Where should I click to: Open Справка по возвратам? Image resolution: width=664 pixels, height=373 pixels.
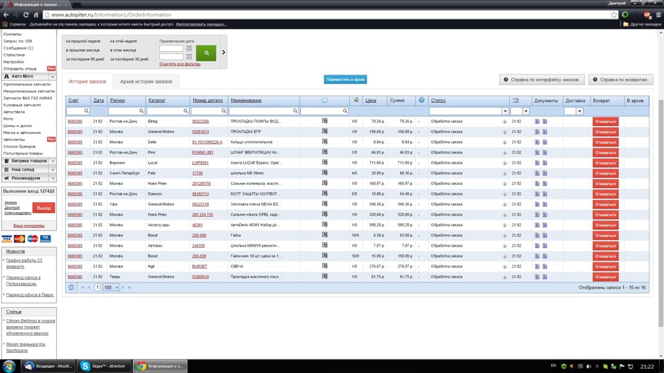(620, 79)
